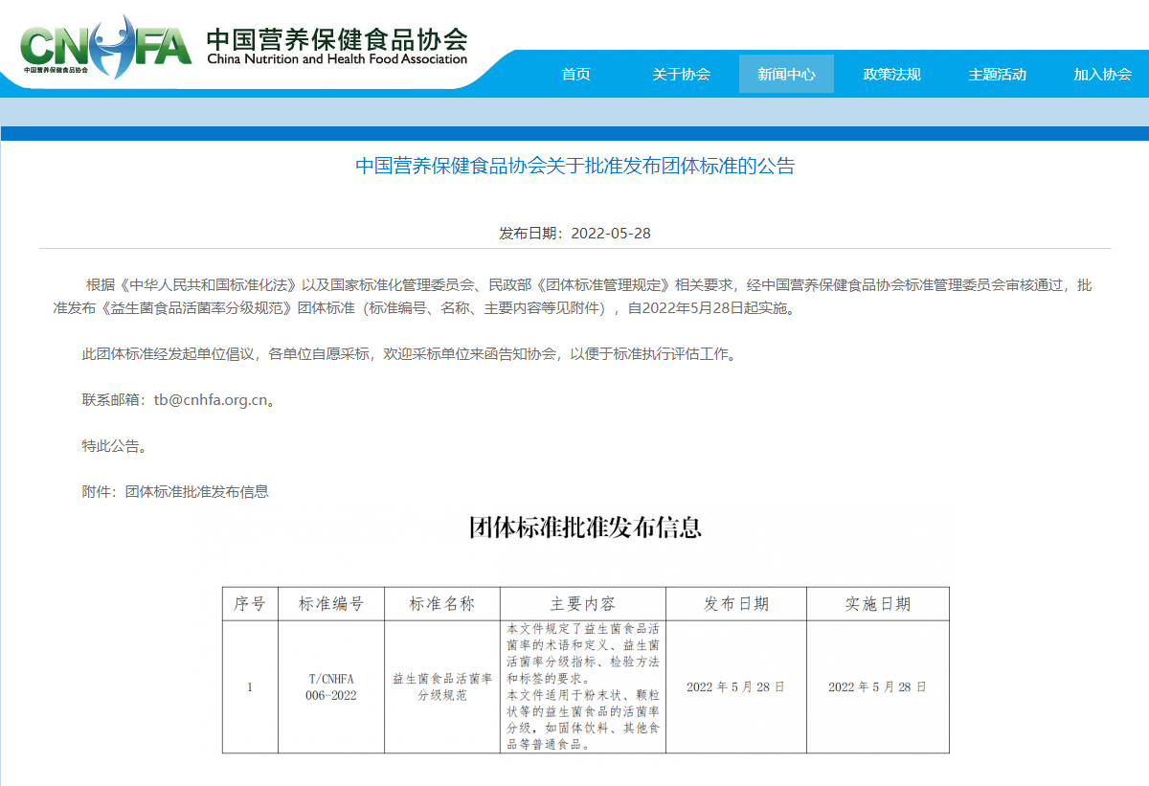Click the China Nutrition and Health Food Association subtitle
This screenshot has width=1149, height=786.
point(337,59)
